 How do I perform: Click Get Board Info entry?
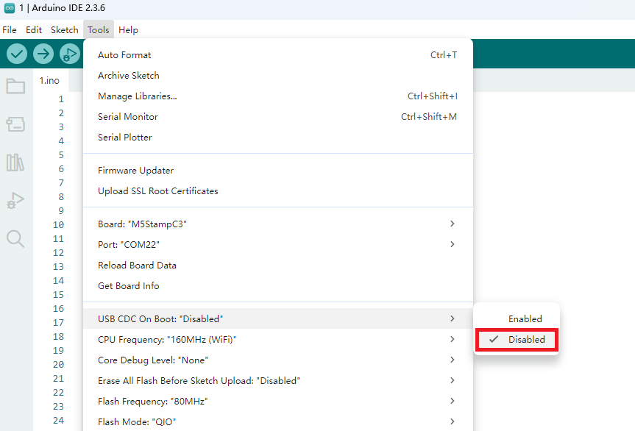coord(278,286)
